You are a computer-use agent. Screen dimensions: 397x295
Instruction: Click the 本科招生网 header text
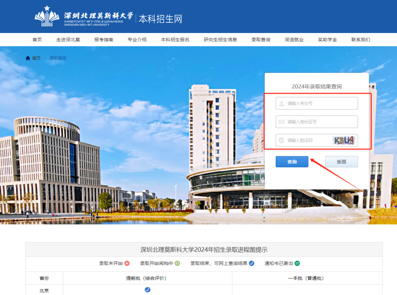pyautogui.click(x=161, y=19)
